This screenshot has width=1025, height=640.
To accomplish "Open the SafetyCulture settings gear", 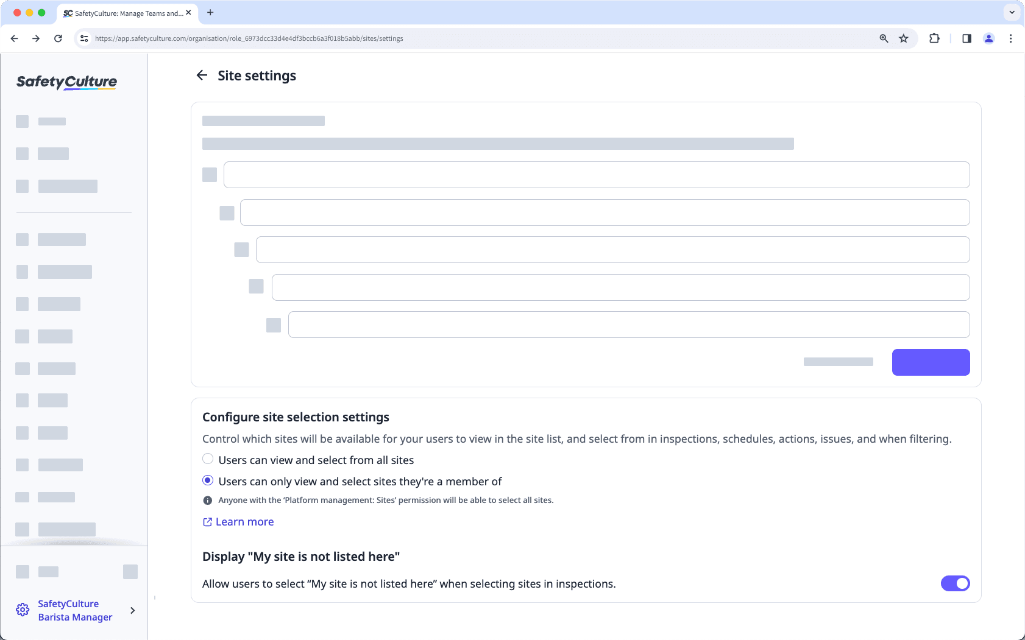I will [x=22, y=610].
